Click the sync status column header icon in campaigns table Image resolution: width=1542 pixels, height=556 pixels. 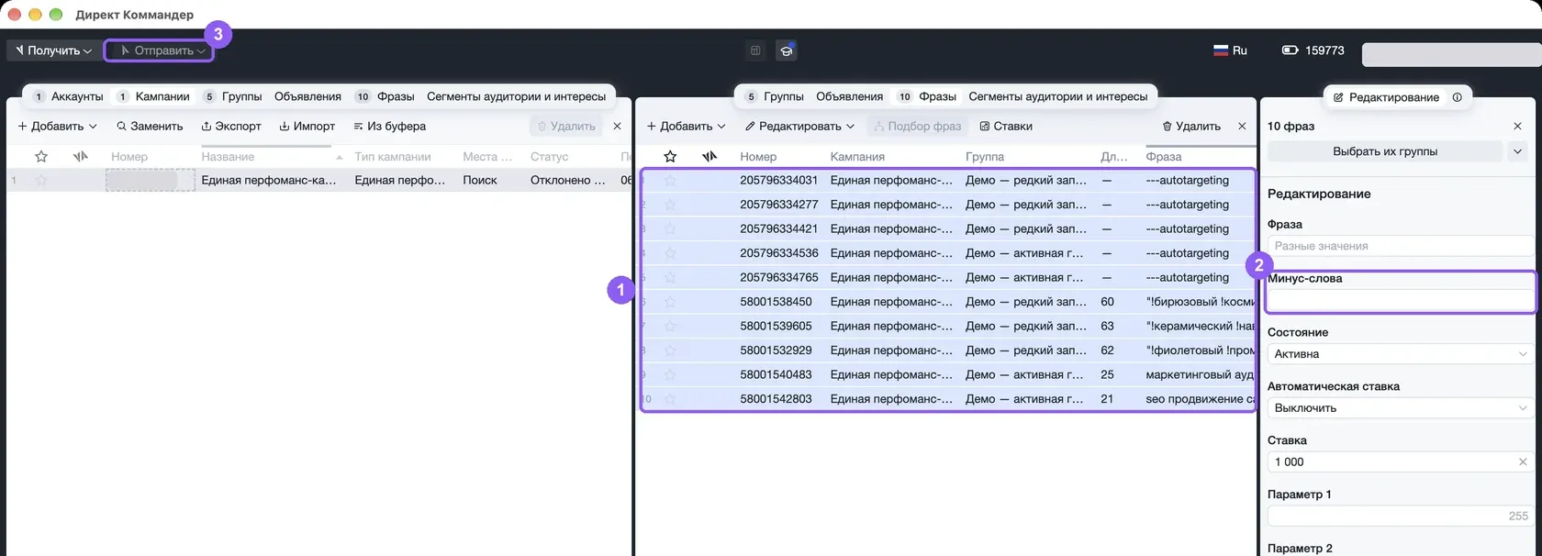(x=81, y=157)
